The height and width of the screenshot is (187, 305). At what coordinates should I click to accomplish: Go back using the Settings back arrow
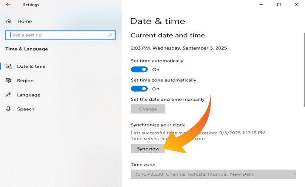(8, 4)
